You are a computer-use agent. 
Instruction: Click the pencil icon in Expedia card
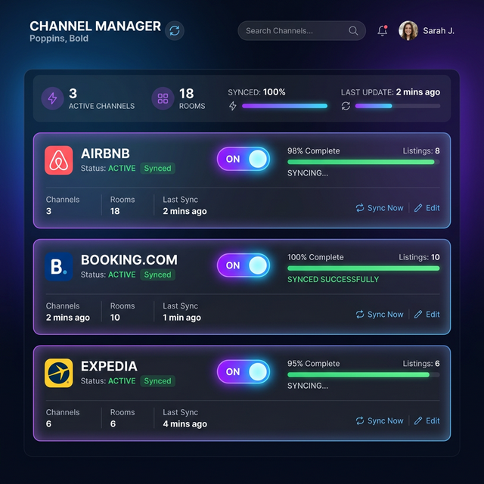pyautogui.click(x=418, y=420)
